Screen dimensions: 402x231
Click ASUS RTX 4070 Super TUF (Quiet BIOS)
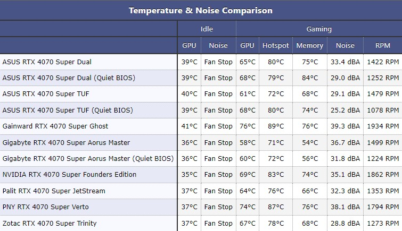click(68, 110)
